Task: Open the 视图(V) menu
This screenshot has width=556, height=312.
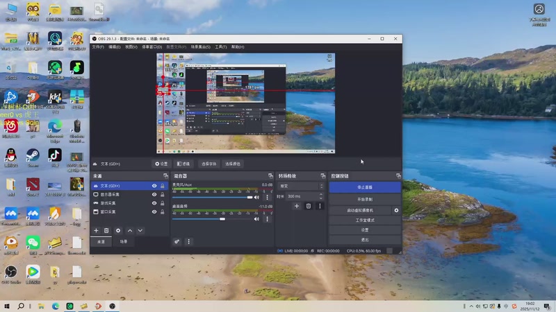Action: point(131,46)
